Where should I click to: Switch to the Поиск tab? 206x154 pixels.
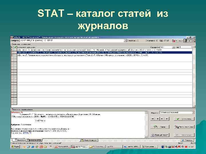pos(19,140)
